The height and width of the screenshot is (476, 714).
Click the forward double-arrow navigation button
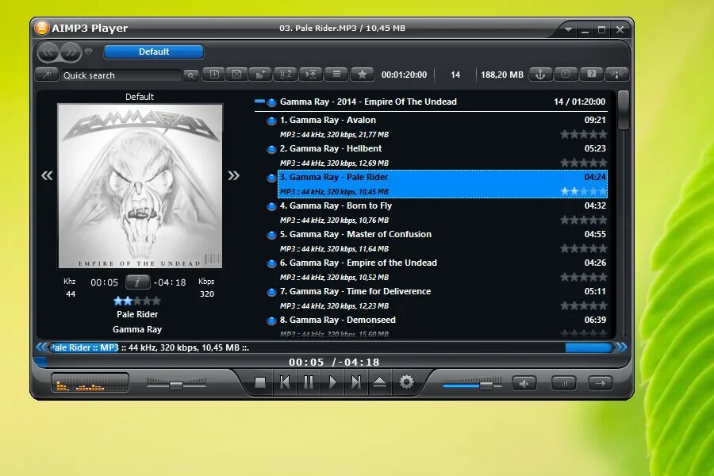pyautogui.click(x=70, y=52)
